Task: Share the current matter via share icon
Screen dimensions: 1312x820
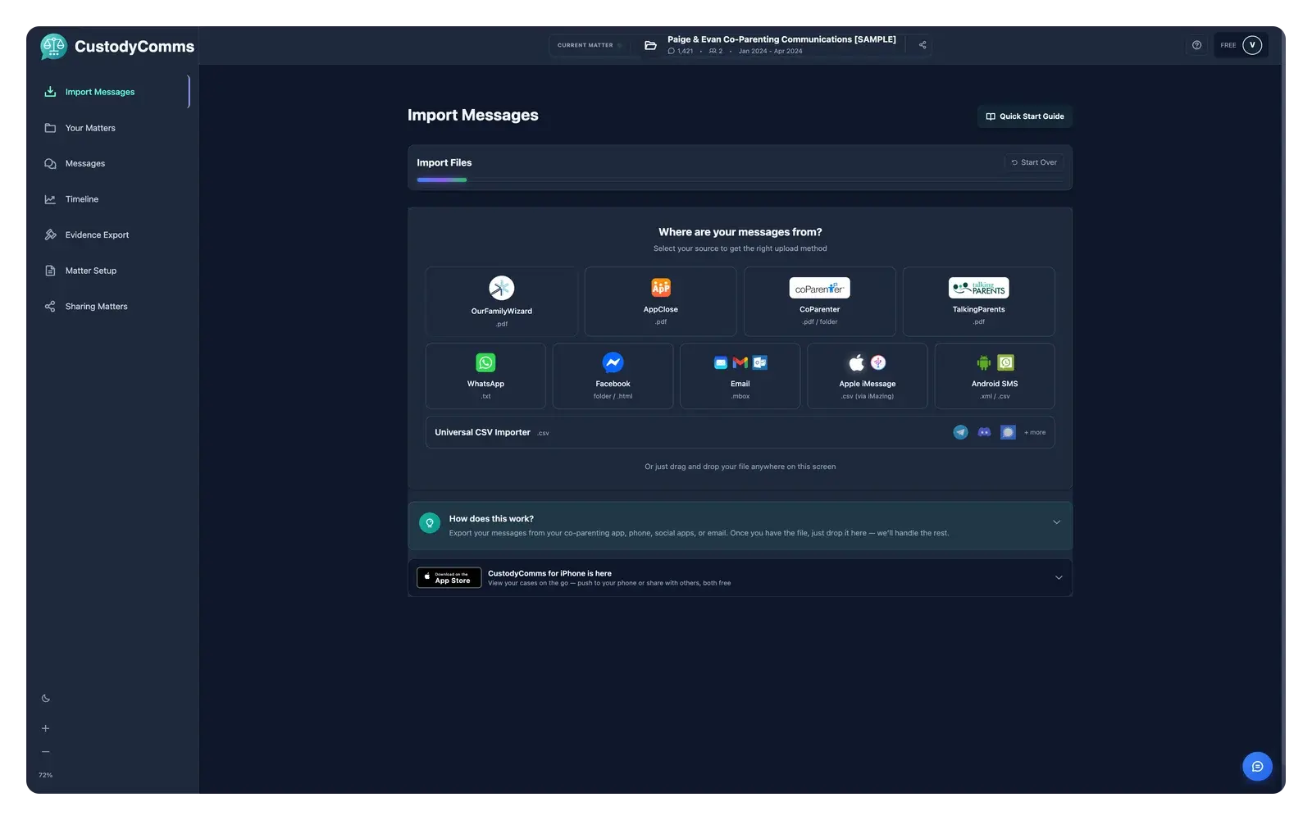Action: pos(922,45)
